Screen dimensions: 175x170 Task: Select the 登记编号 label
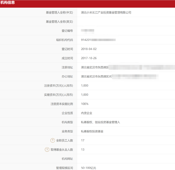point(67,31)
